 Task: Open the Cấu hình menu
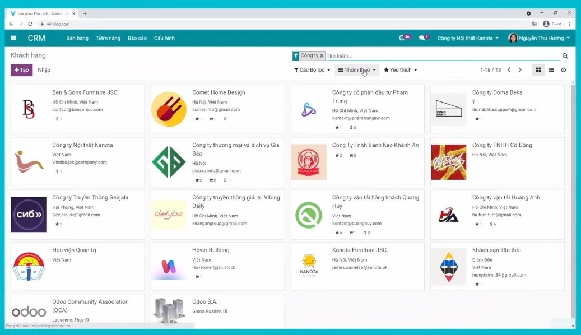pos(164,38)
